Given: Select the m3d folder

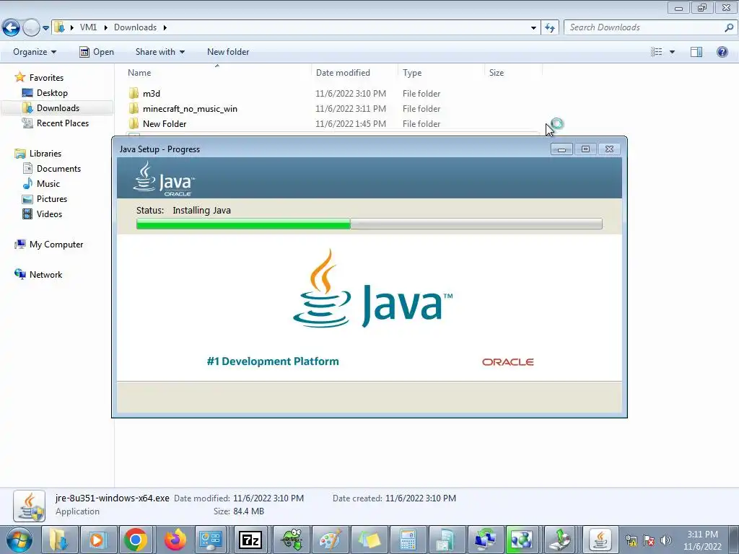Looking at the screenshot, I should [x=152, y=94].
